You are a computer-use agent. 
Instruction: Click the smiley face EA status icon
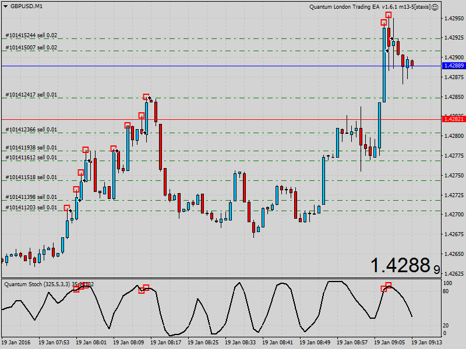tap(435, 7)
